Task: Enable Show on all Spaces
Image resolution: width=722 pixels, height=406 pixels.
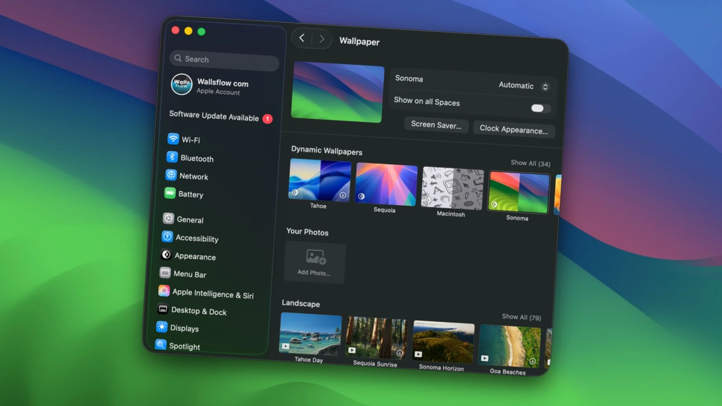Action: click(x=540, y=108)
